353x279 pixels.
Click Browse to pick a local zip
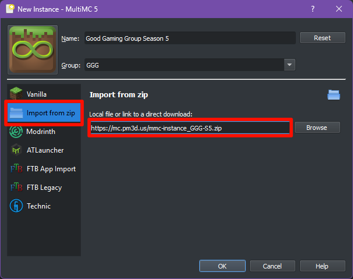(317, 128)
